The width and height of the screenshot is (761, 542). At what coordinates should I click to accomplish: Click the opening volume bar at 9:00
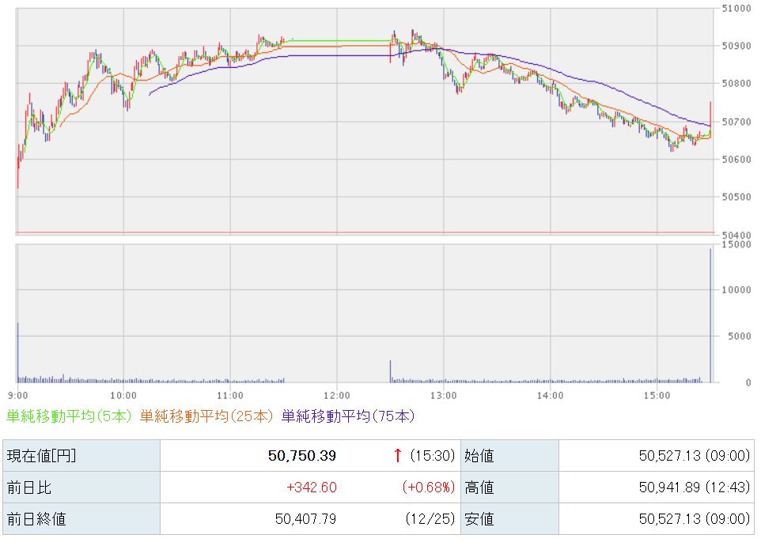[17, 352]
